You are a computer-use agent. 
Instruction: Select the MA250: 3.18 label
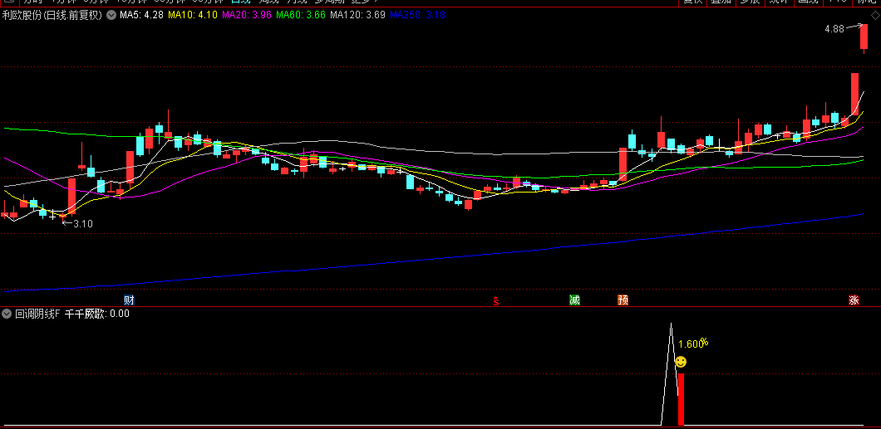point(417,15)
